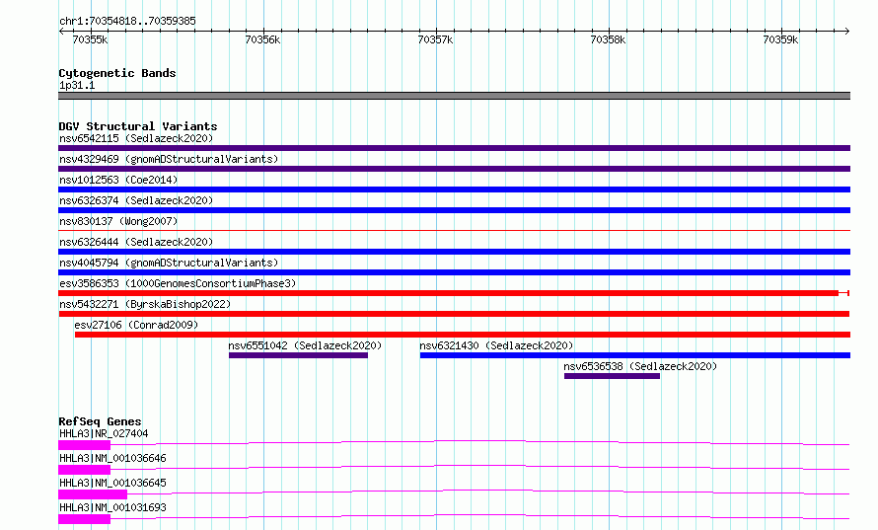
Task: Click the magenta exon block of HHLA3|NM_001036645
Action: 93,494
